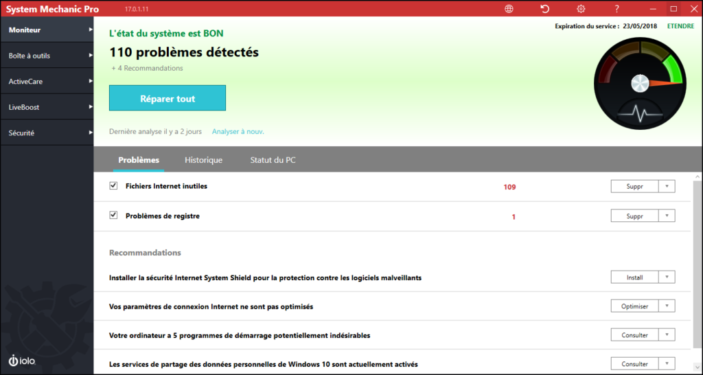Image resolution: width=703 pixels, height=375 pixels.
Task: Switch to the Problèmes tab
Action: pos(139,160)
